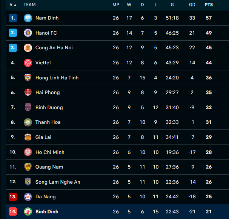Open the Ho Chi Minh team link
229x219 pixels.
pyautogui.click(x=50, y=152)
